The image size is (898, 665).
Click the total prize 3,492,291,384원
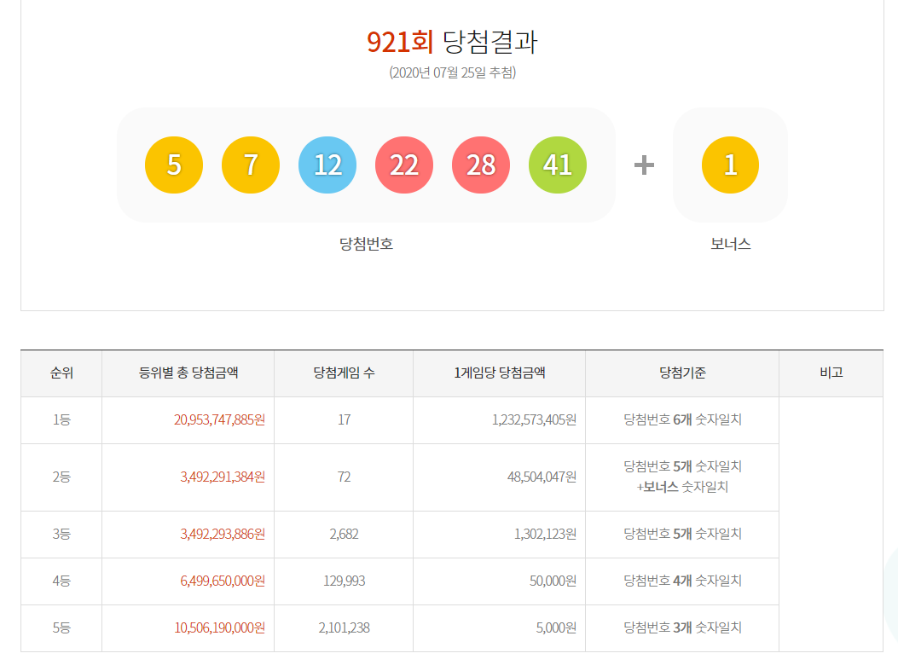[x=223, y=477]
